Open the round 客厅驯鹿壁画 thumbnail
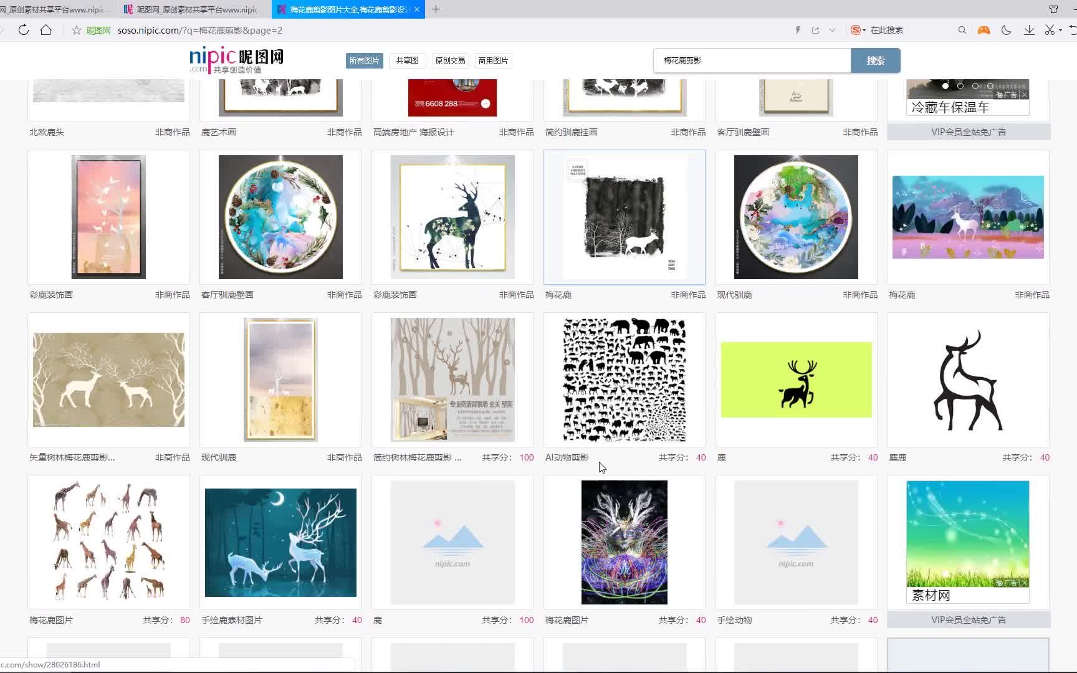Viewport: 1077px width, 673px height. point(280,217)
